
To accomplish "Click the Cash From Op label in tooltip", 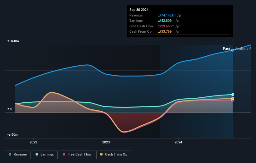I will click(140, 32).
